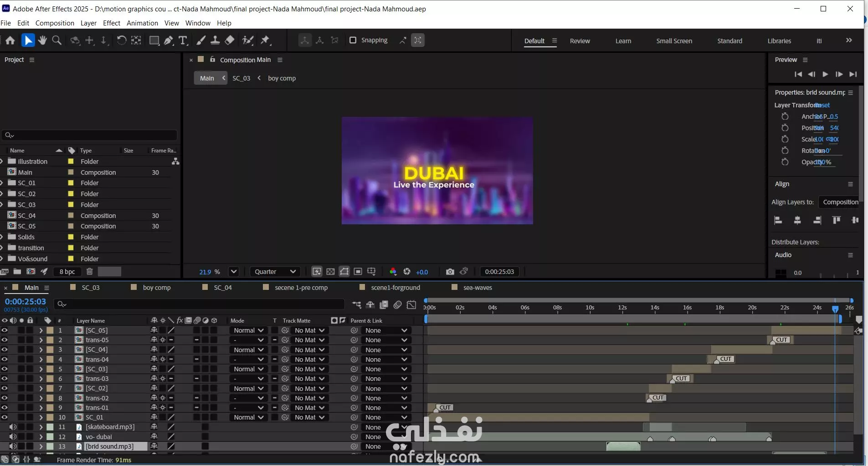
Task: Take a snapshot with the camera icon
Action: click(450, 272)
